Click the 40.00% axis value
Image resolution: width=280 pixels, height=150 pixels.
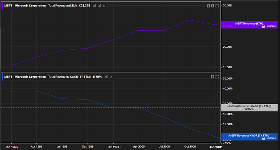click(228, 89)
